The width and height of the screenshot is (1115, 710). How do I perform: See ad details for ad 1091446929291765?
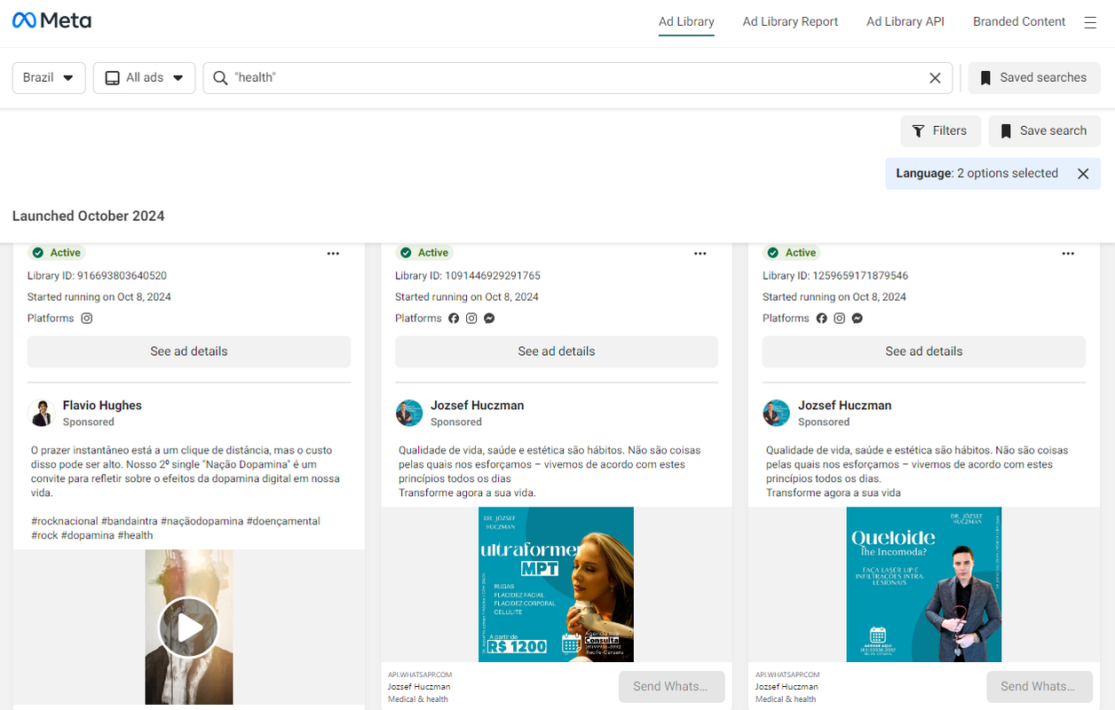coord(557,351)
